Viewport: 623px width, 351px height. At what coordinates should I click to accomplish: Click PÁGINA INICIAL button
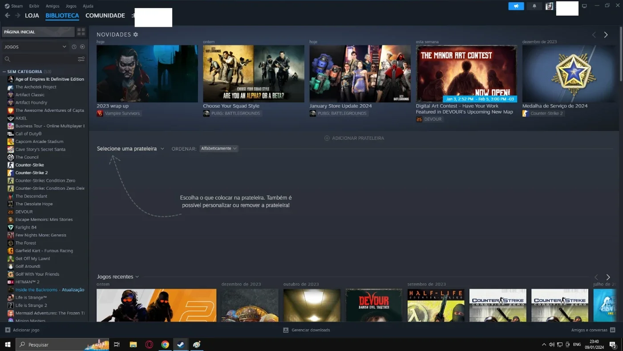tap(38, 32)
